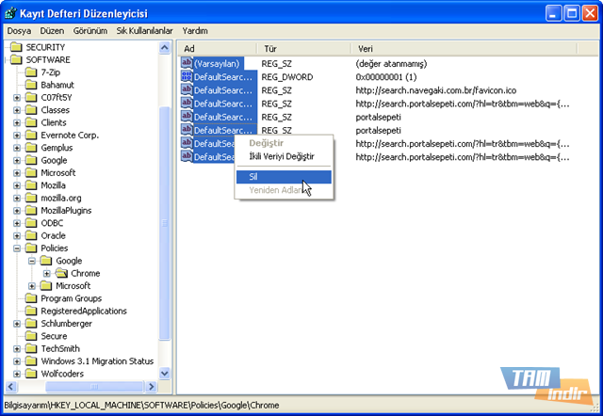Click the Chrome folder icon in the tree
603x416 pixels.
point(62,273)
